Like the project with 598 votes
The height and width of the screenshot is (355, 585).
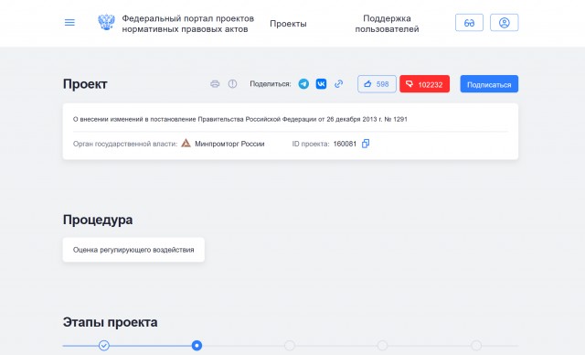pos(377,84)
